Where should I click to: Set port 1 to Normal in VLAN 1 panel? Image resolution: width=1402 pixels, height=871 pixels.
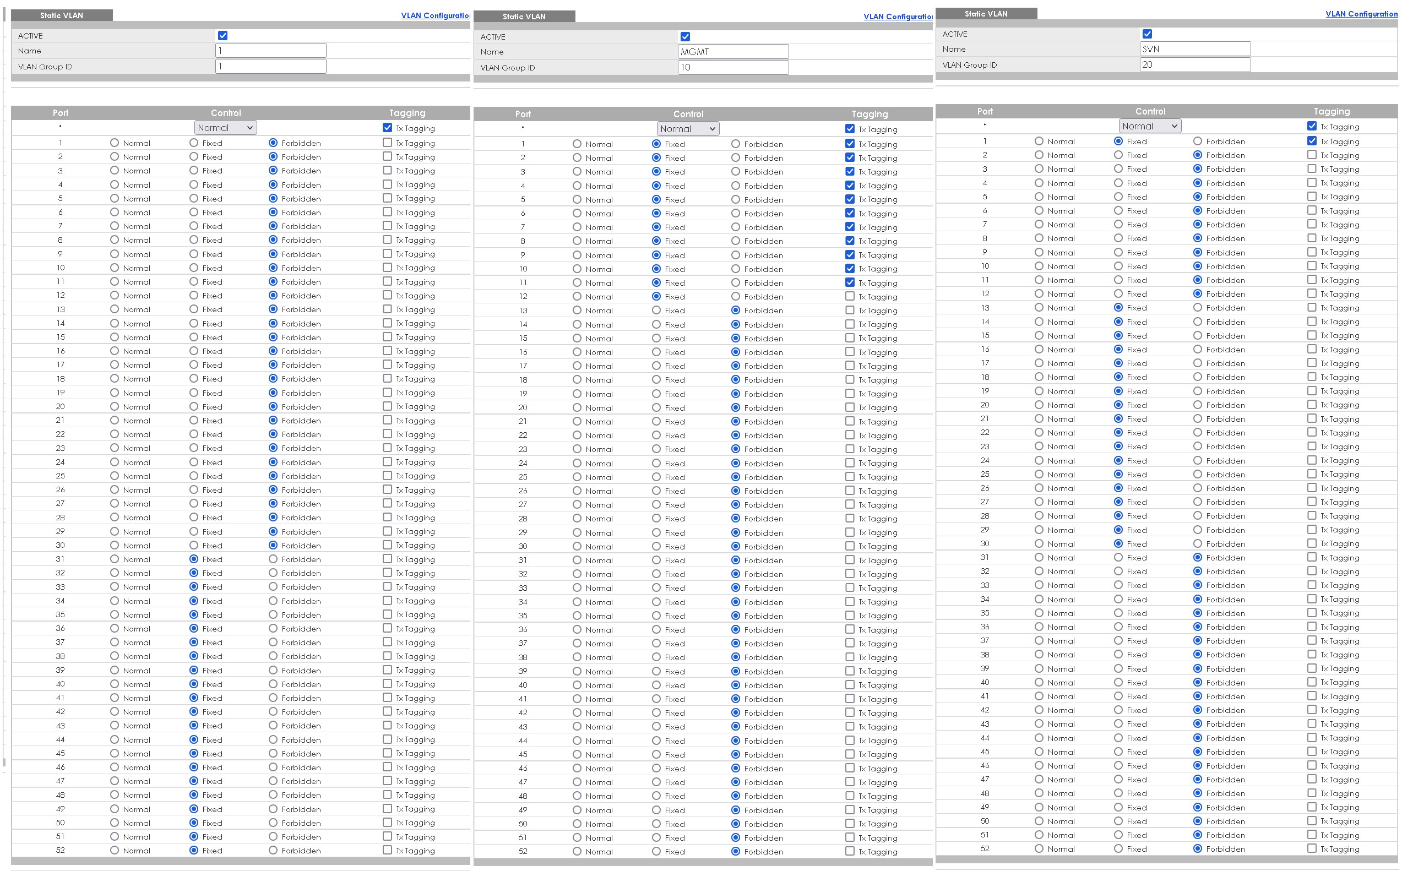[115, 142]
